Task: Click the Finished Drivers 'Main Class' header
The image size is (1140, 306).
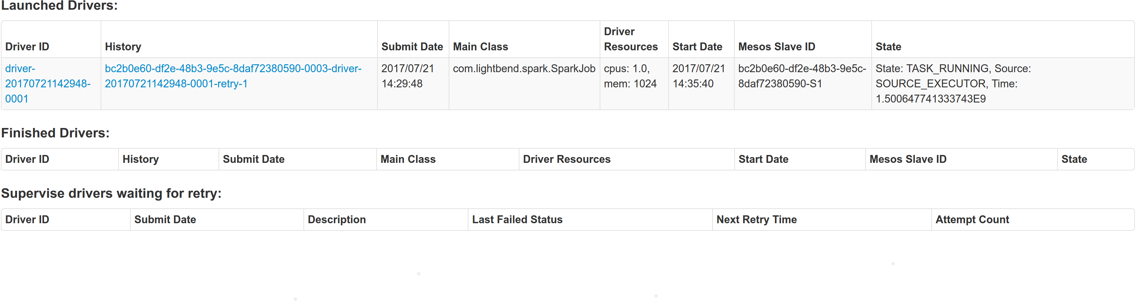Action: (x=408, y=159)
